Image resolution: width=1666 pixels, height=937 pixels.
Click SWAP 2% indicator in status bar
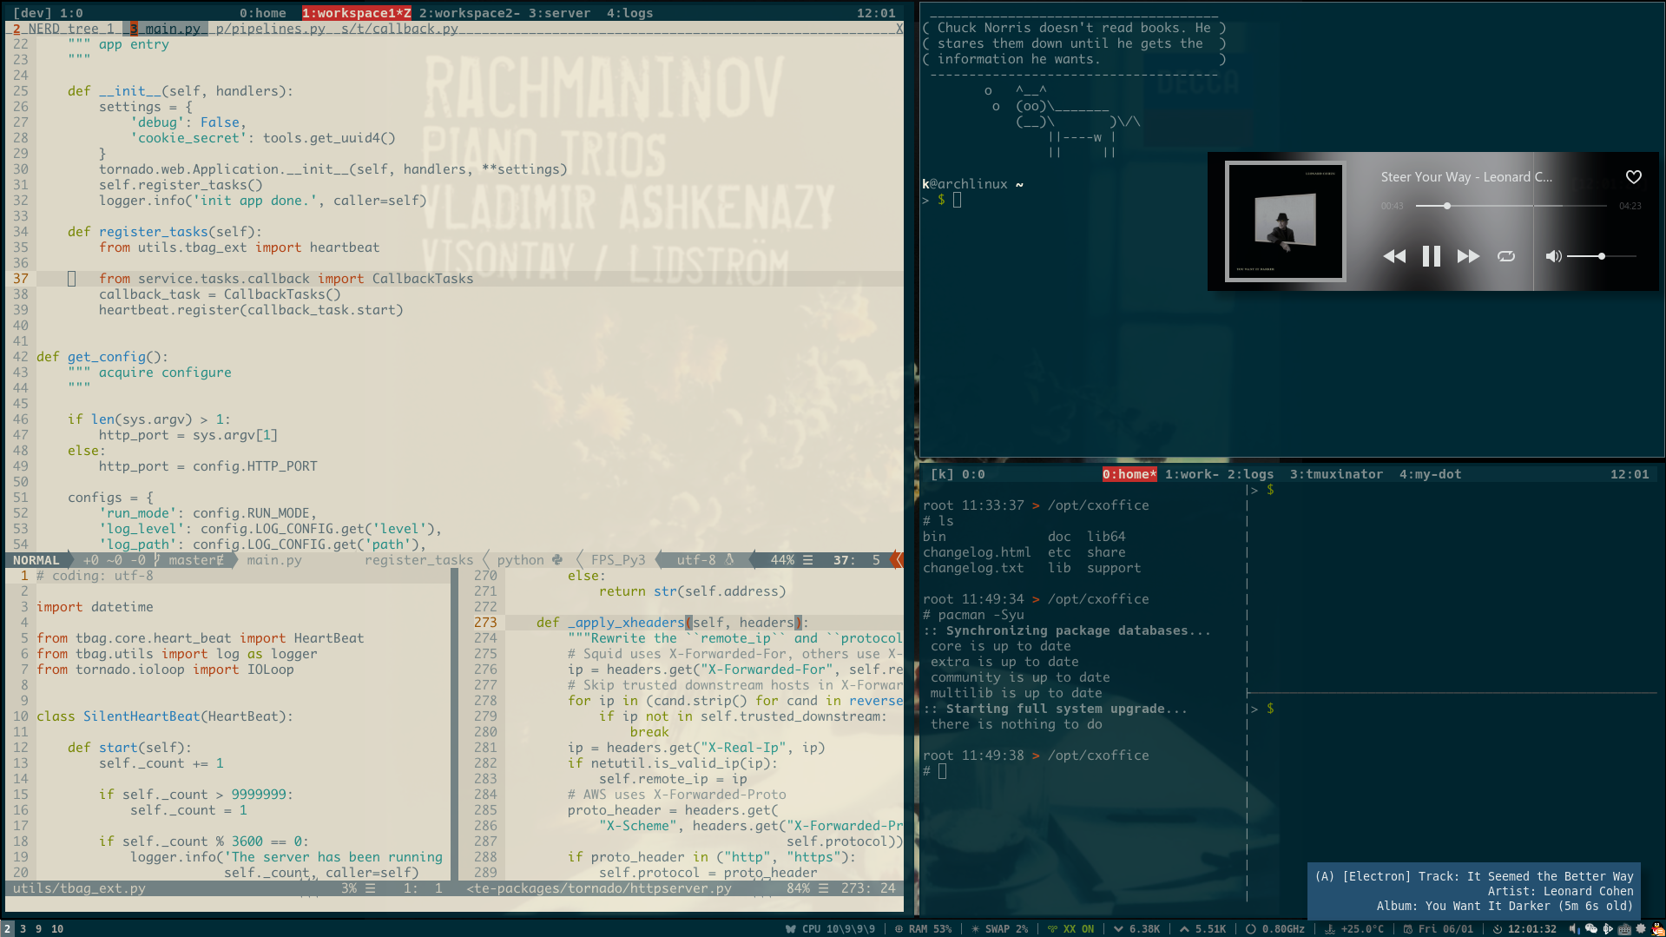[999, 928]
